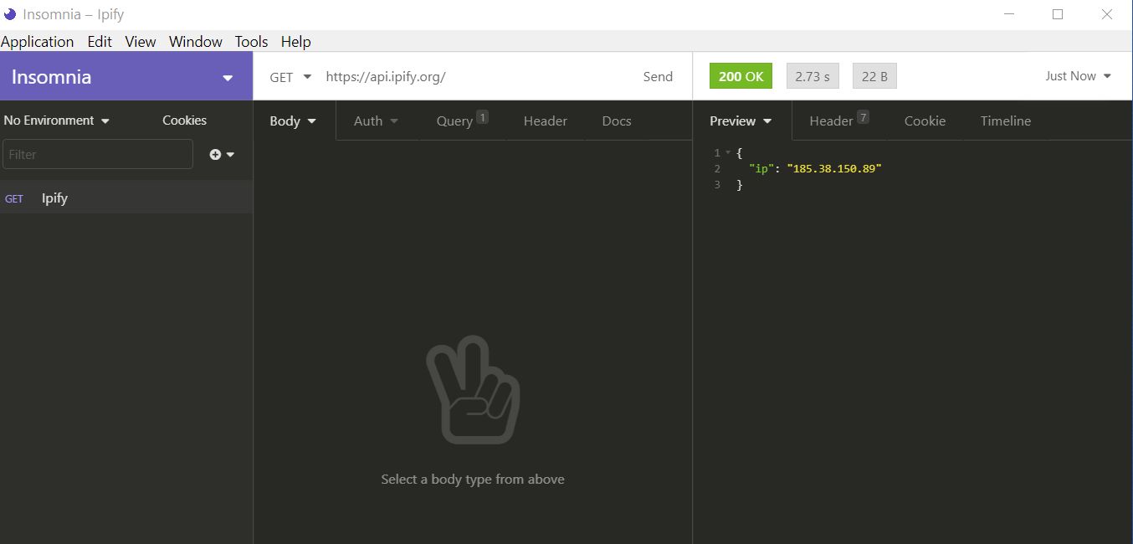Maximize the Insomnia window
The image size is (1133, 544).
pos(1058,14)
